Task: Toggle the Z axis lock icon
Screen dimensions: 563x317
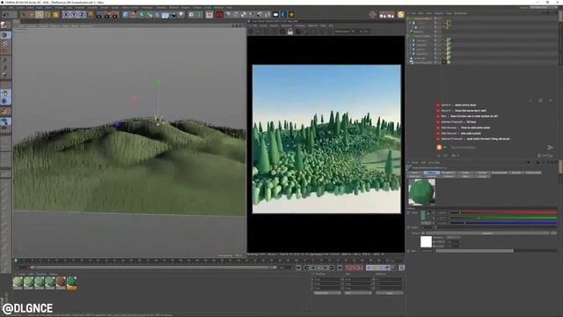Action: pyautogui.click(x=82, y=15)
